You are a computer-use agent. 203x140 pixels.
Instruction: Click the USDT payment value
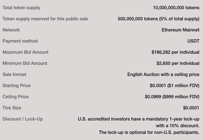tap(193, 41)
